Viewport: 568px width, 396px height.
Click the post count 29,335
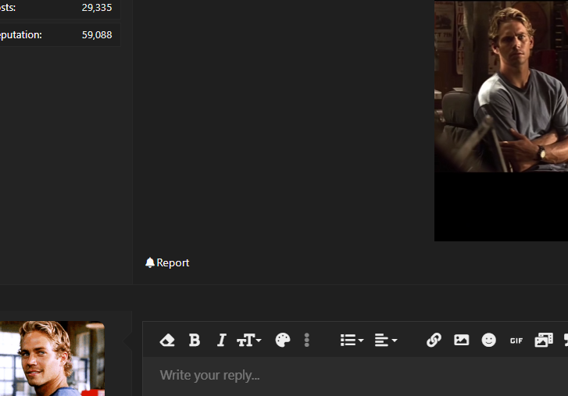[97, 8]
